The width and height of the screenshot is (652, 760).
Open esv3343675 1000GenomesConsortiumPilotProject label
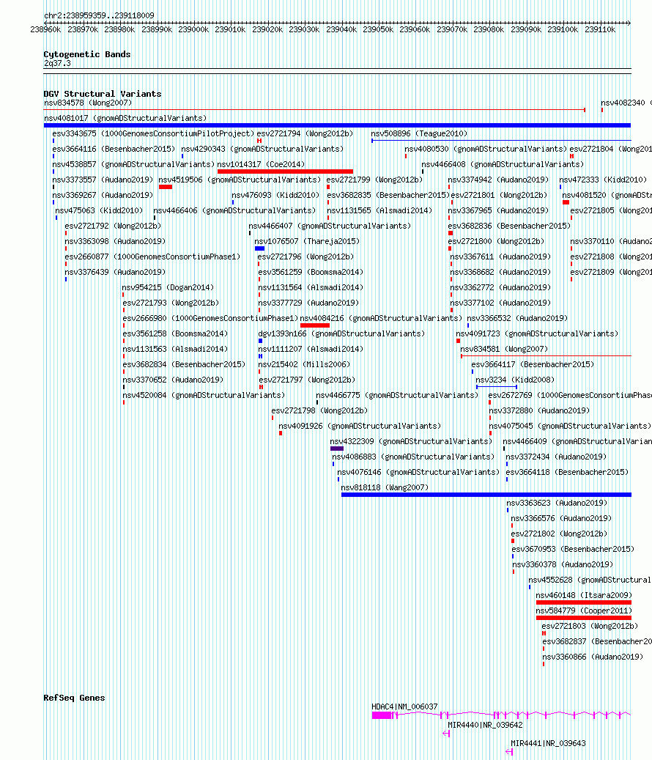[x=153, y=134]
